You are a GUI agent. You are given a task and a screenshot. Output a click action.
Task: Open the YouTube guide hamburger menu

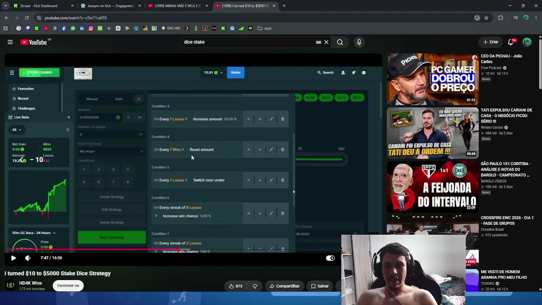click(10, 42)
